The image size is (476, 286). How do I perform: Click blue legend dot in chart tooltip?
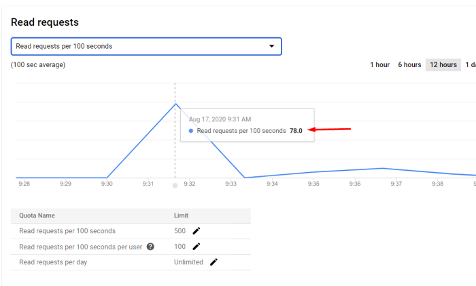[x=191, y=131]
